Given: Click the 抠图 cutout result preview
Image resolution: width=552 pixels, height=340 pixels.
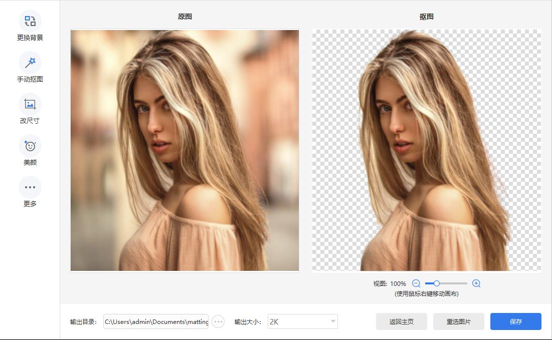Looking at the screenshot, I should 426,151.
